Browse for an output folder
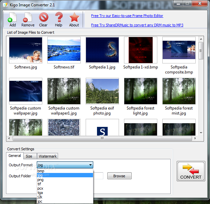This screenshot has width=210, height=204. click(119, 176)
